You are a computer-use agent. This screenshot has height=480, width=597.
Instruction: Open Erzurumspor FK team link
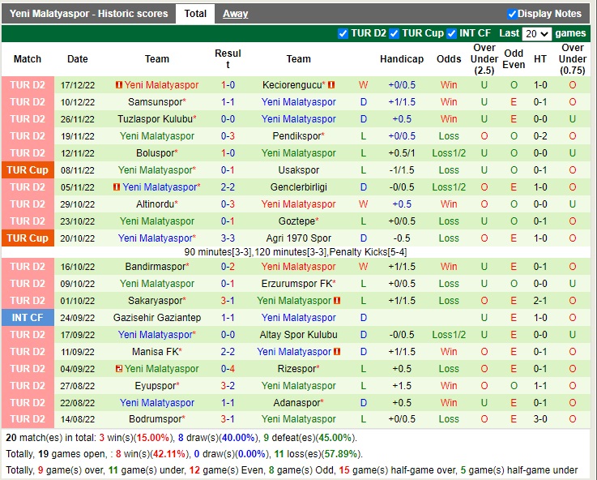pyautogui.click(x=296, y=284)
